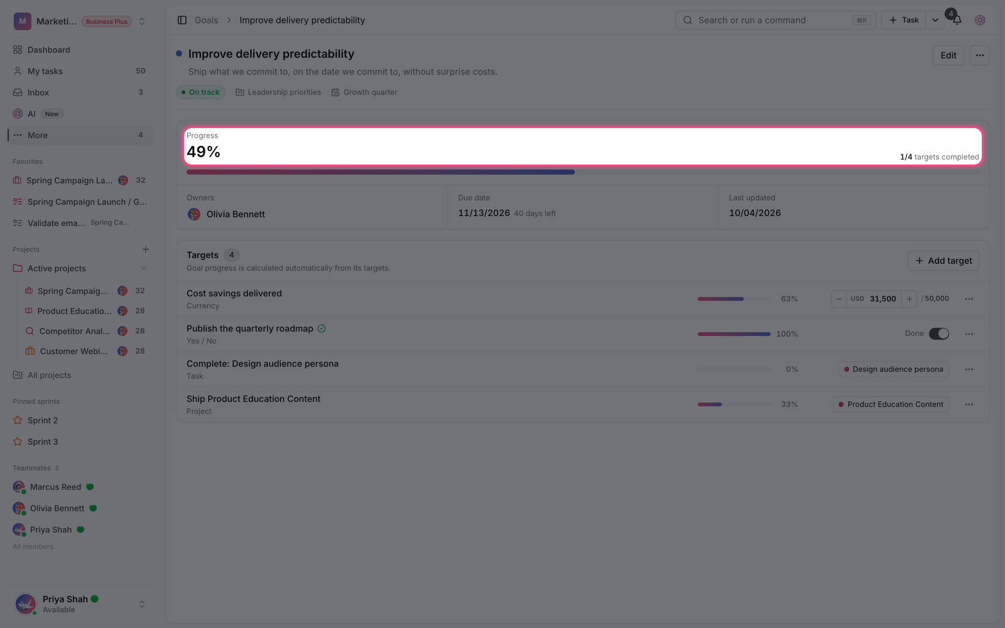Viewport: 1005px width, 628px height.
Task: Open pinned Sprint 3
Action: [x=80, y=441]
